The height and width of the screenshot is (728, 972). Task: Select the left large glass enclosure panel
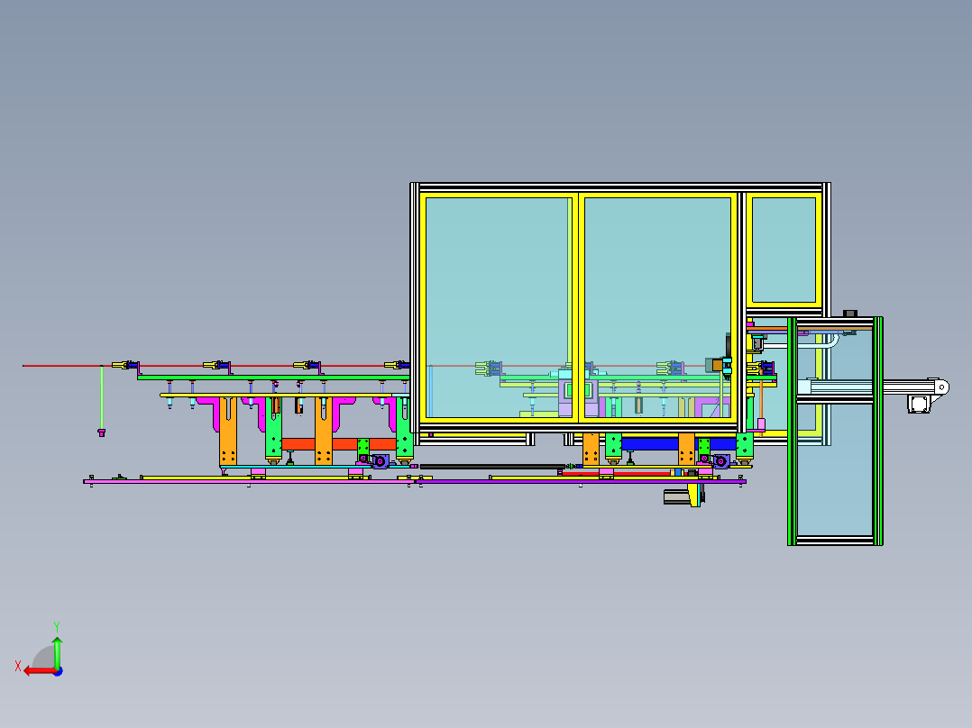point(497,307)
